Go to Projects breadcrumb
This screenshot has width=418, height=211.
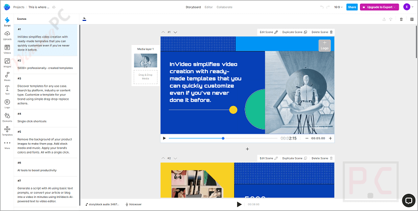pyautogui.click(x=19, y=7)
